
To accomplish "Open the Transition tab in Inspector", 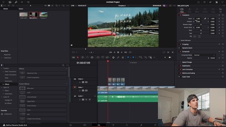I will (x=205, y=10).
